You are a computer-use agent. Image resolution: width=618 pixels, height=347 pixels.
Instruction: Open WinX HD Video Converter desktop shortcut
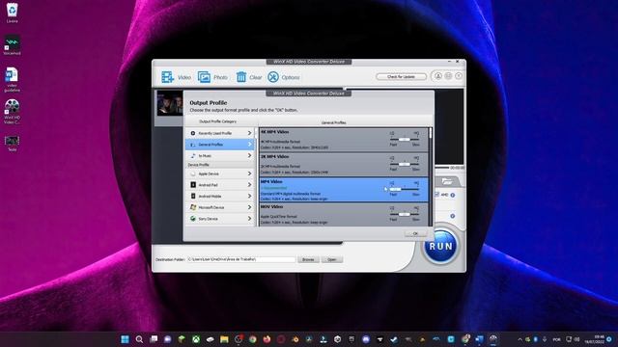pos(12,112)
